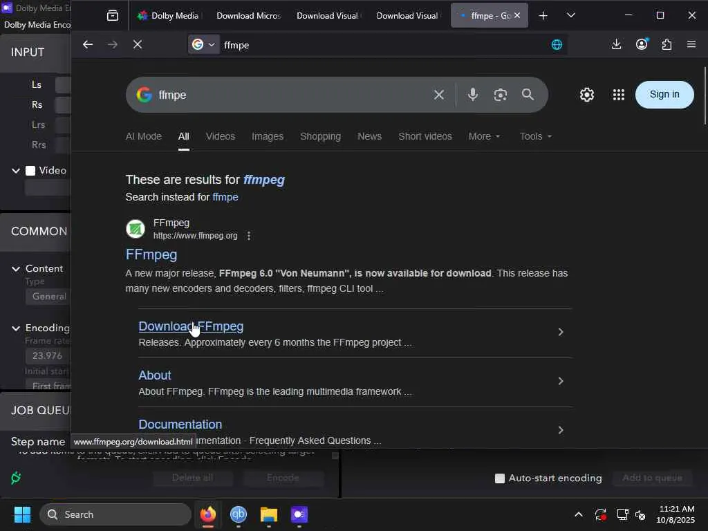This screenshot has height=531, width=708.
Task: Switch to AI Mode tab
Action: [144, 136]
